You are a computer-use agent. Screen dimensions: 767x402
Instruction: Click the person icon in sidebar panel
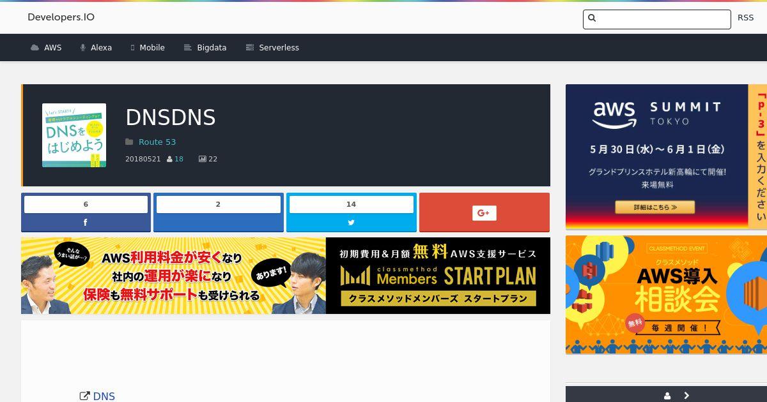[x=667, y=396]
